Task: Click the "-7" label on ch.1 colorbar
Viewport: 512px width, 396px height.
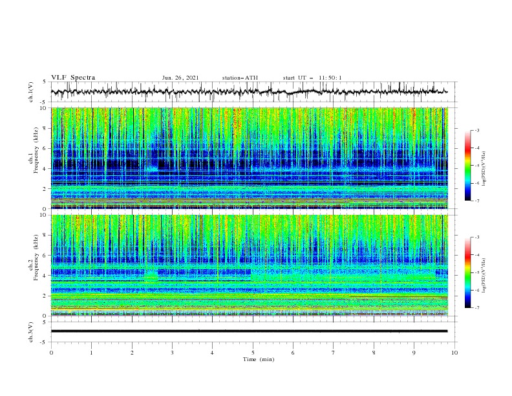Action: [476, 201]
